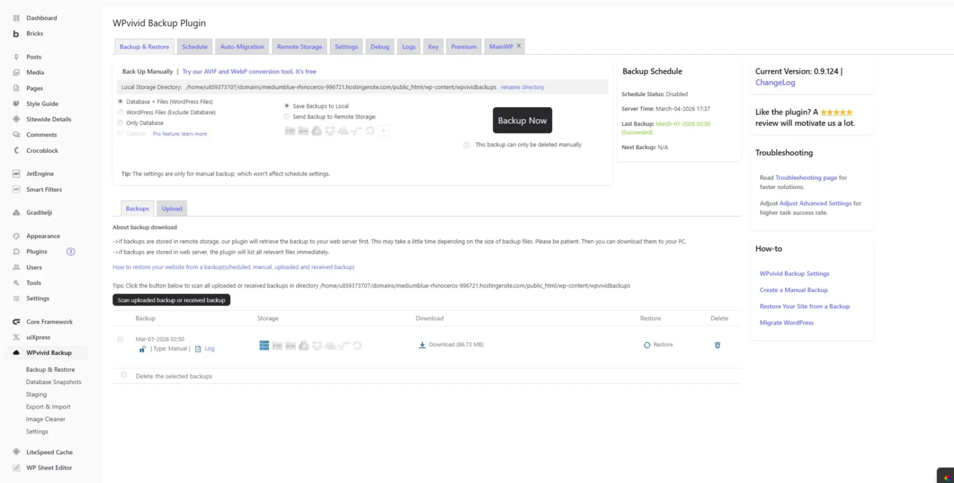Open Image Cleaner in WPvivid submenu
Viewport: 954px width, 483px height.
(46, 419)
